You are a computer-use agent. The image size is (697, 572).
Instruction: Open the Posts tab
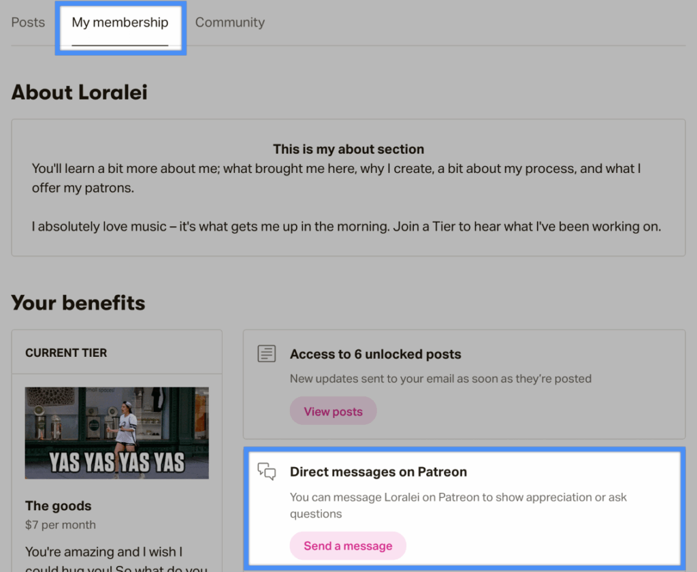(x=28, y=22)
